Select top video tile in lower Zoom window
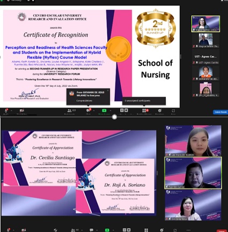The height and width of the screenshot is (232, 228). tap(193, 141)
